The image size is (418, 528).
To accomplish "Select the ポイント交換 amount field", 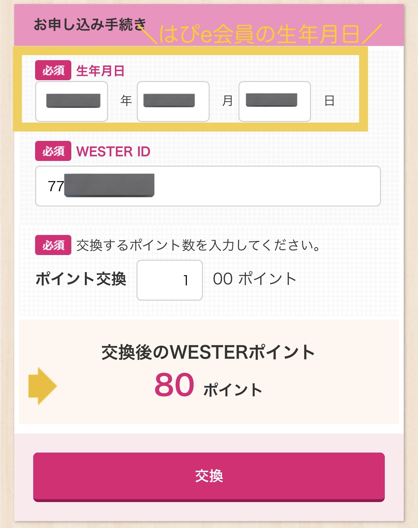I will coord(170,280).
